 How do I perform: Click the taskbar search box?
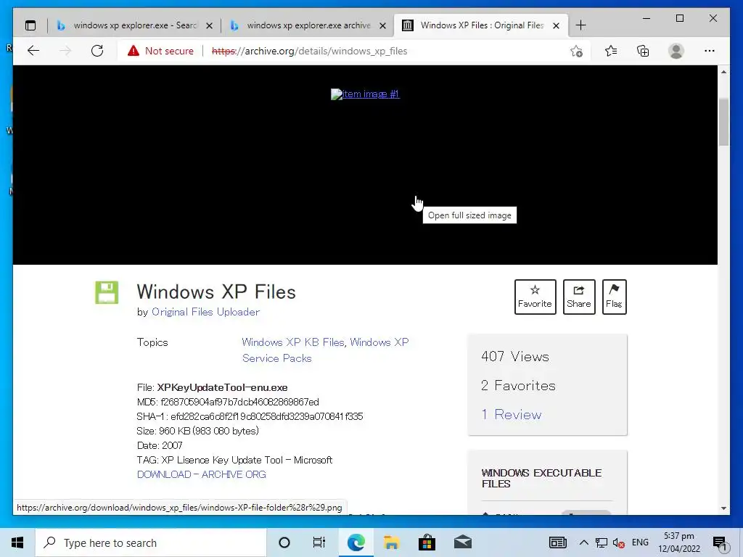(151, 542)
